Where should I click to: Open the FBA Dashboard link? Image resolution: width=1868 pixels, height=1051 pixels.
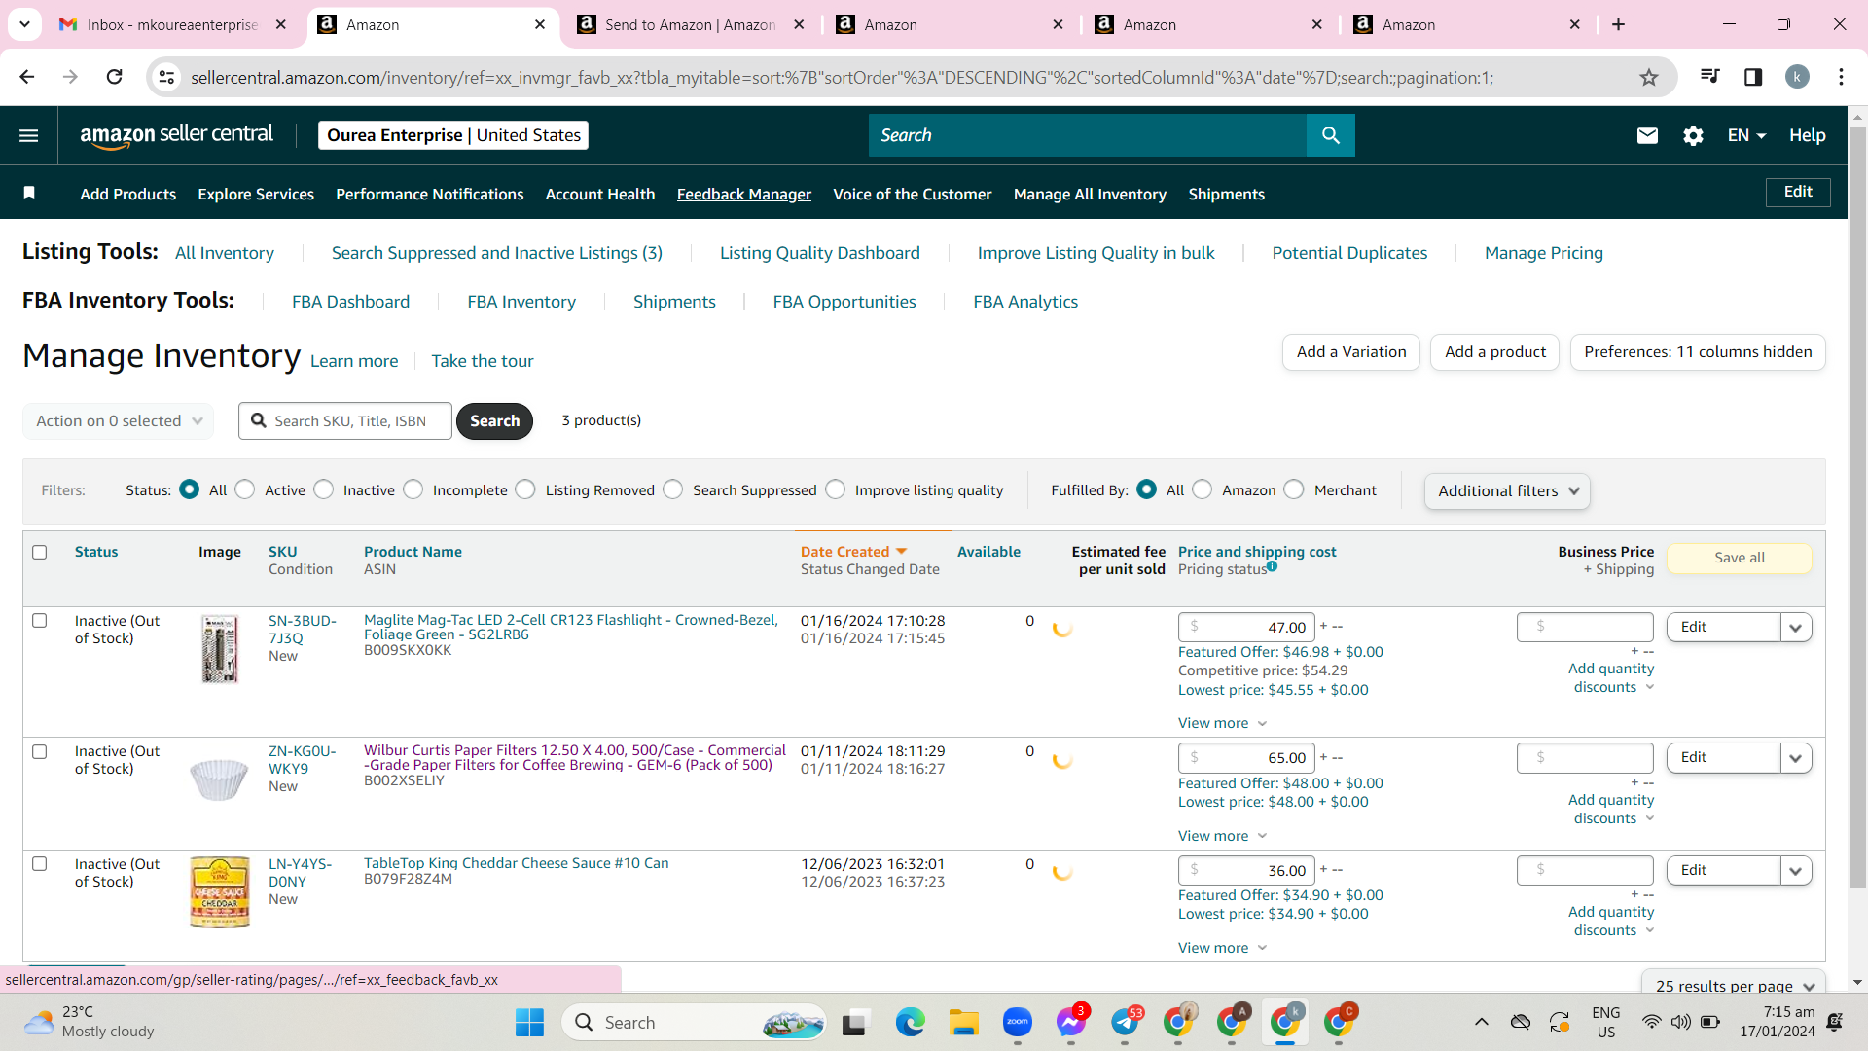click(350, 302)
